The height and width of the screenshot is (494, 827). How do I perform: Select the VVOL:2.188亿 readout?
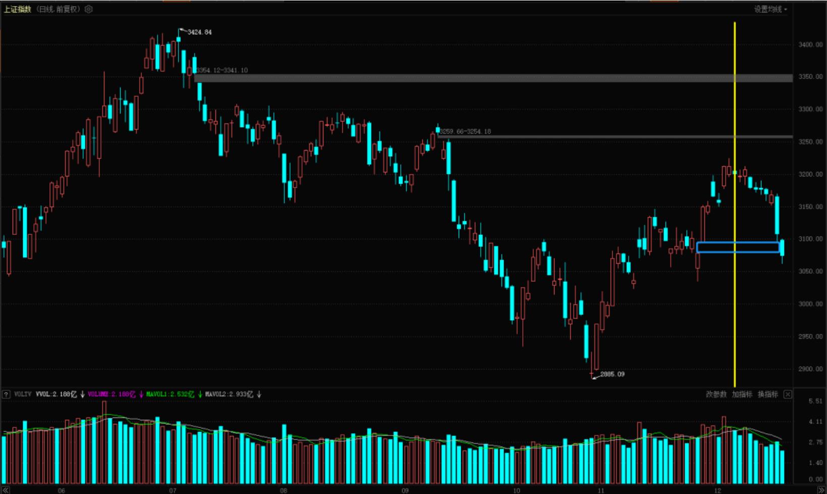pyautogui.click(x=56, y=394)
